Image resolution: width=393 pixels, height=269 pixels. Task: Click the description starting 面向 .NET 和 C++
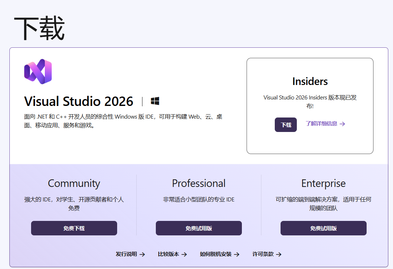(123, 121)
